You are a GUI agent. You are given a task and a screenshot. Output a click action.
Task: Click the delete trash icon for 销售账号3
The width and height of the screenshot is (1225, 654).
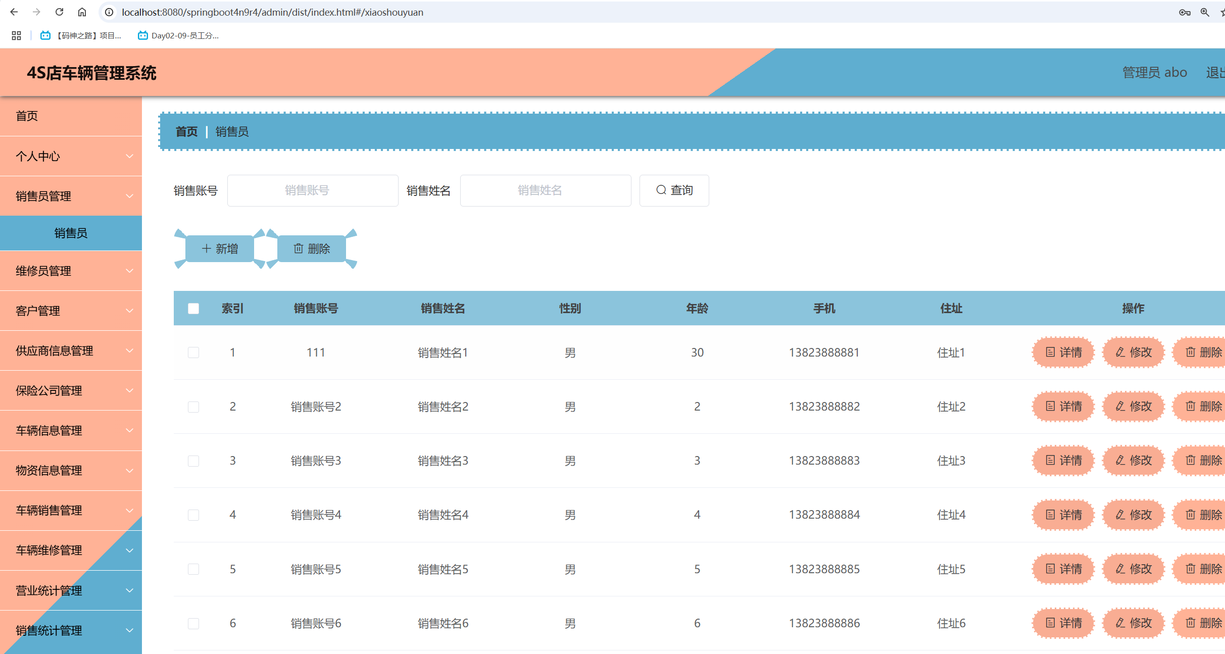click(x=1190, y=460)
